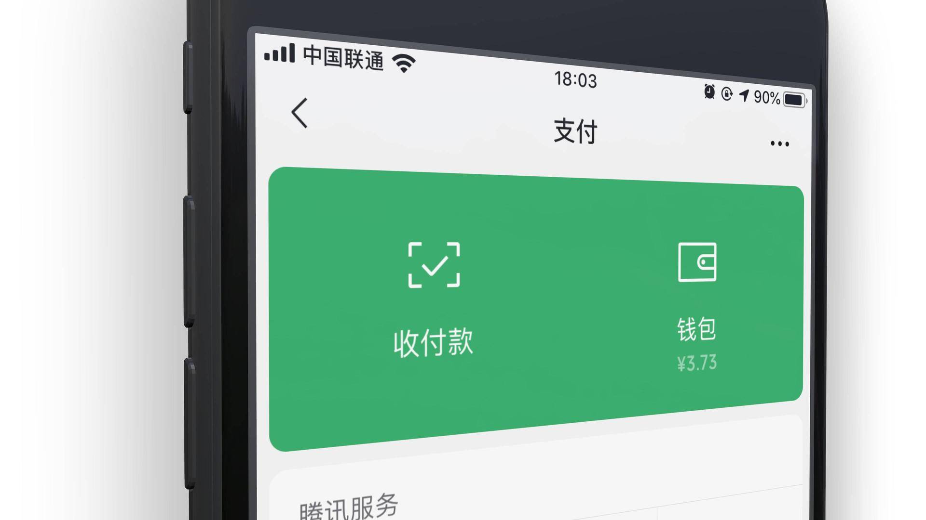Open the 支付 page overflow menu
The height and width of the screenshot is (520, 926).
pos(779,143)
